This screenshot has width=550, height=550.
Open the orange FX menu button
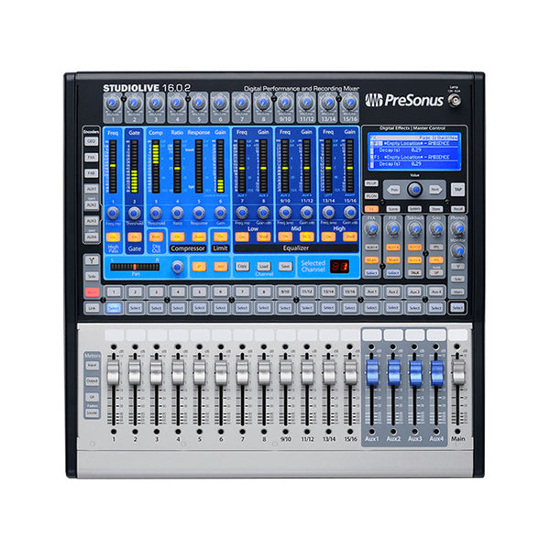point(371,209)
